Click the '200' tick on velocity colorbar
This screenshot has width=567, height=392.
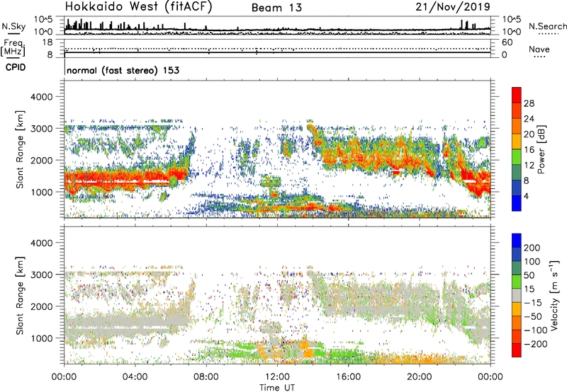coord(532,248)
